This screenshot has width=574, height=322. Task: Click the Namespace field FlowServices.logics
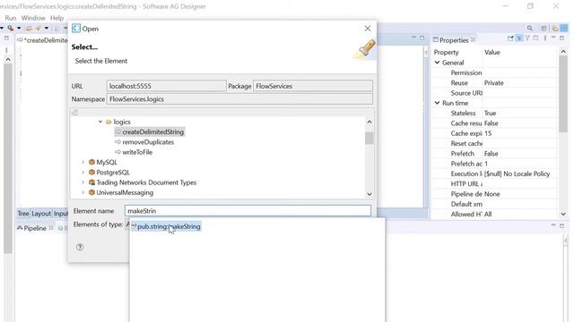[x=239, y=99]
